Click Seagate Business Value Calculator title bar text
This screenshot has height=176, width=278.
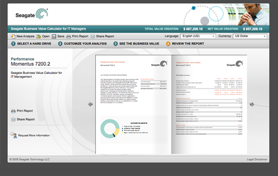48,29
